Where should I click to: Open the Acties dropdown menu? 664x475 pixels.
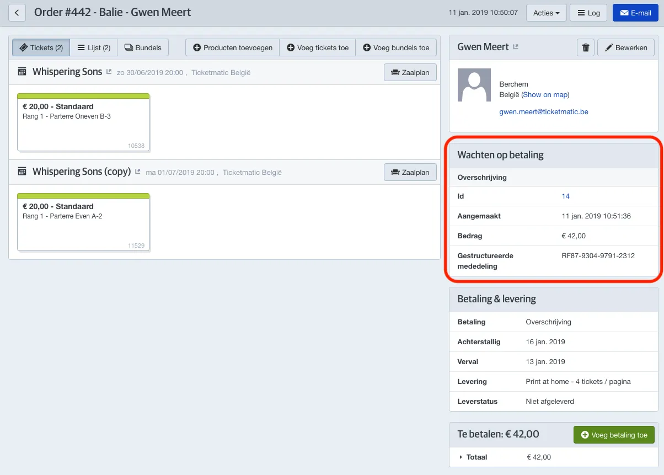546,13
